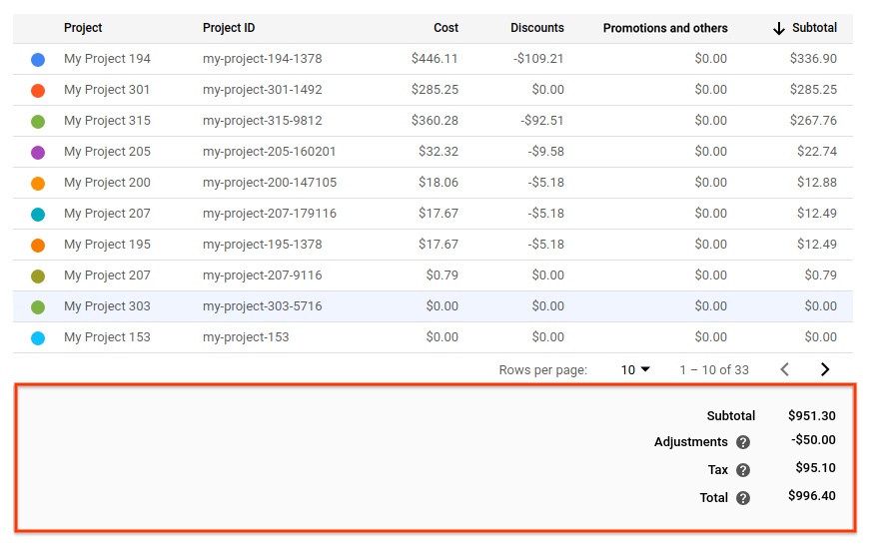Open the Rows per page dropdown

635,369
